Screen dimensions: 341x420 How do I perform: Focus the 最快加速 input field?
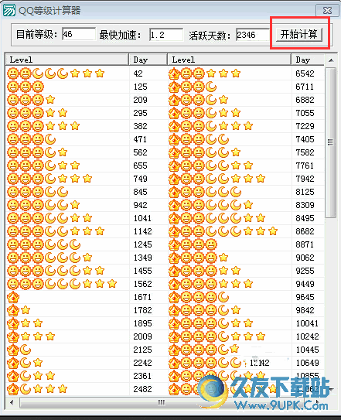tap(166, 35)
